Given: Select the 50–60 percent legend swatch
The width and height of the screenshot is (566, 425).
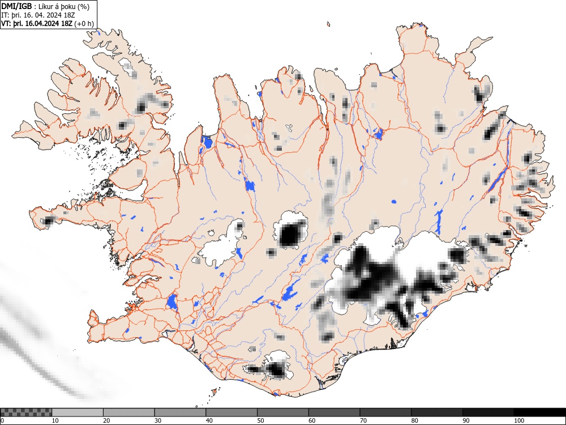Looking at the screenshot, I should coord(283,413).
